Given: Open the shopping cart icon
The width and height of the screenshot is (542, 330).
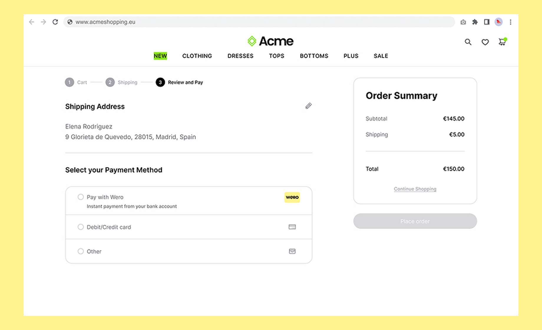Looking at the screenshot, I should [502, 42].
